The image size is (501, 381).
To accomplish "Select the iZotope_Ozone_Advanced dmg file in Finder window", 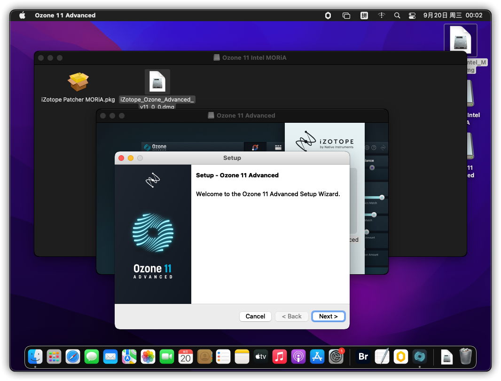I will pyautogui.click(x=157, y=81).
